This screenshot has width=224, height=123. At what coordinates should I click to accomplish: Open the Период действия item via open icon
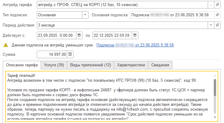click(x=217, y=25)
